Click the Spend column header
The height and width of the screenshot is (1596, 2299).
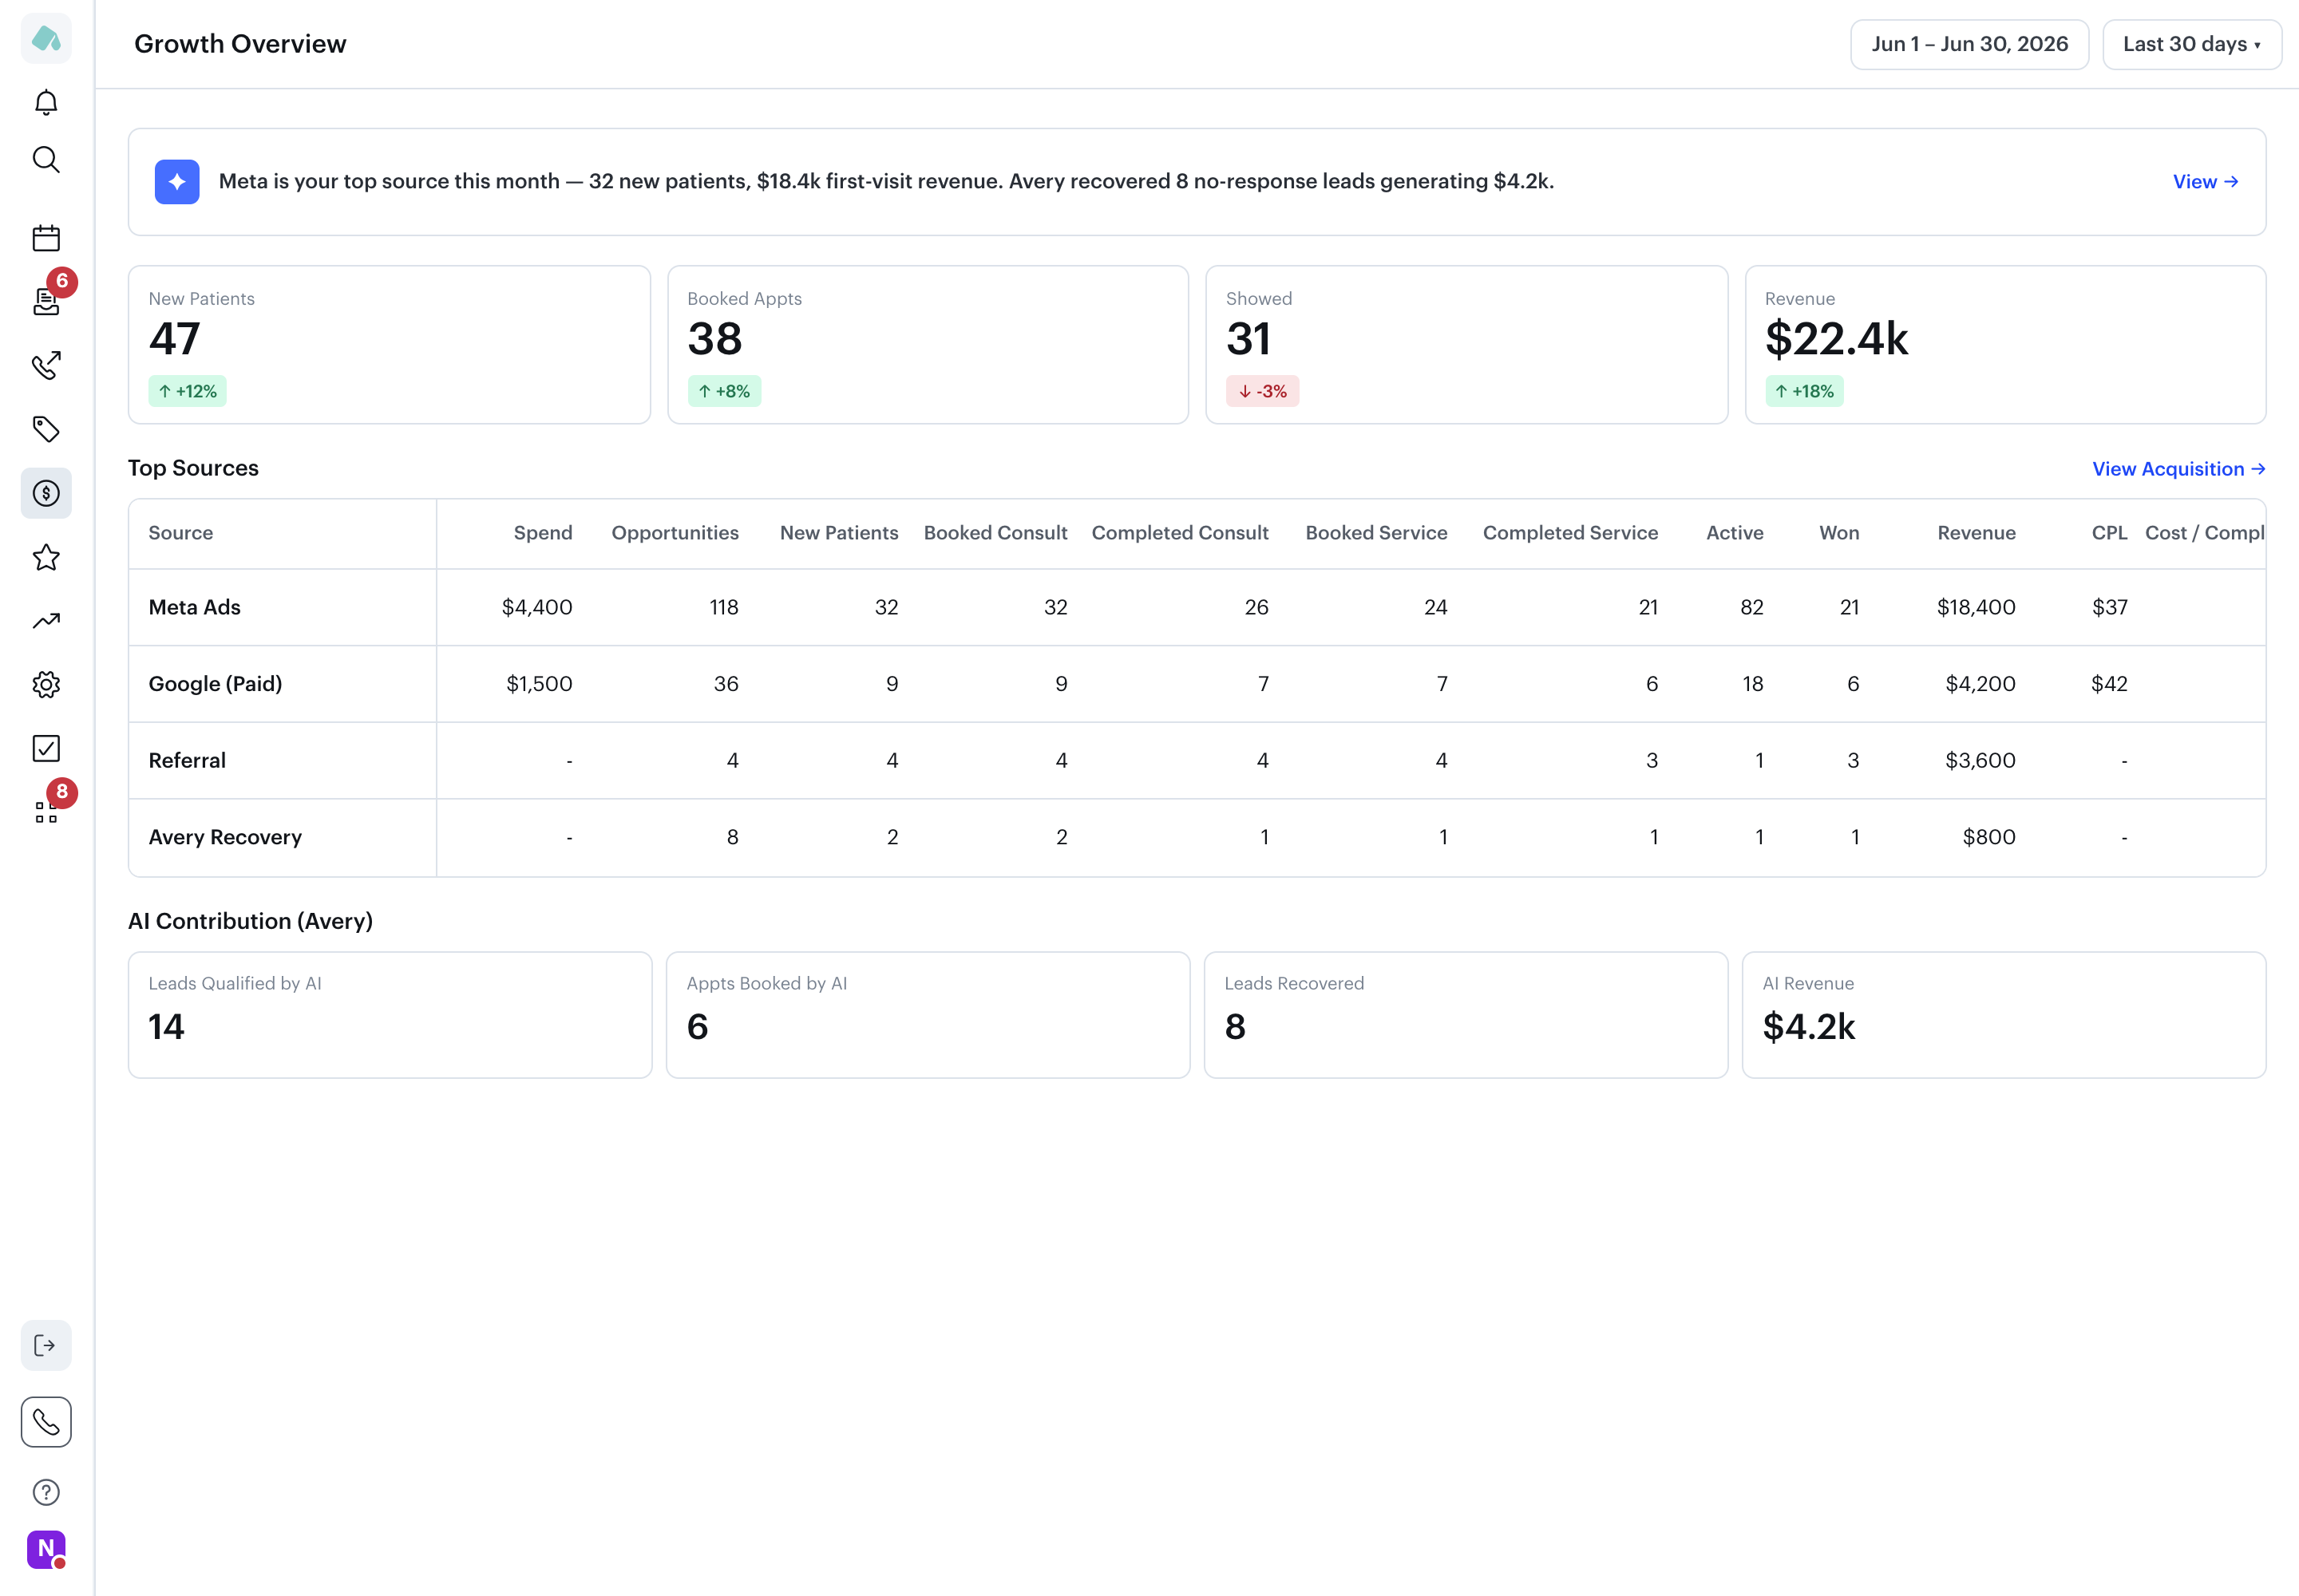tap(544, 533)
